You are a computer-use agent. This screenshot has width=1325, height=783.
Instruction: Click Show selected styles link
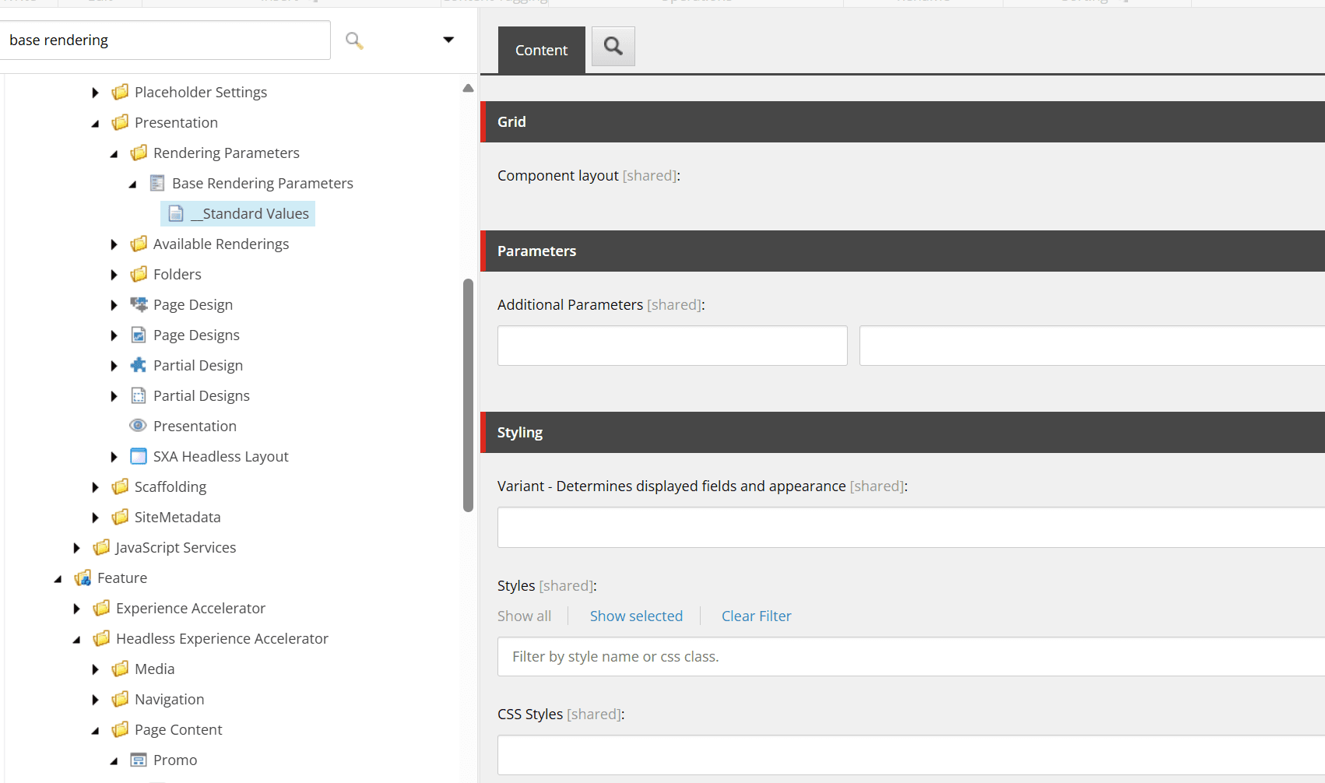pos(636,616)
